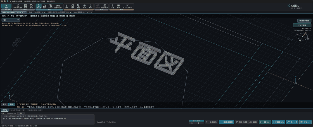
Task: Click the 作る group label in toolbar
Action: tap(49, 9)
